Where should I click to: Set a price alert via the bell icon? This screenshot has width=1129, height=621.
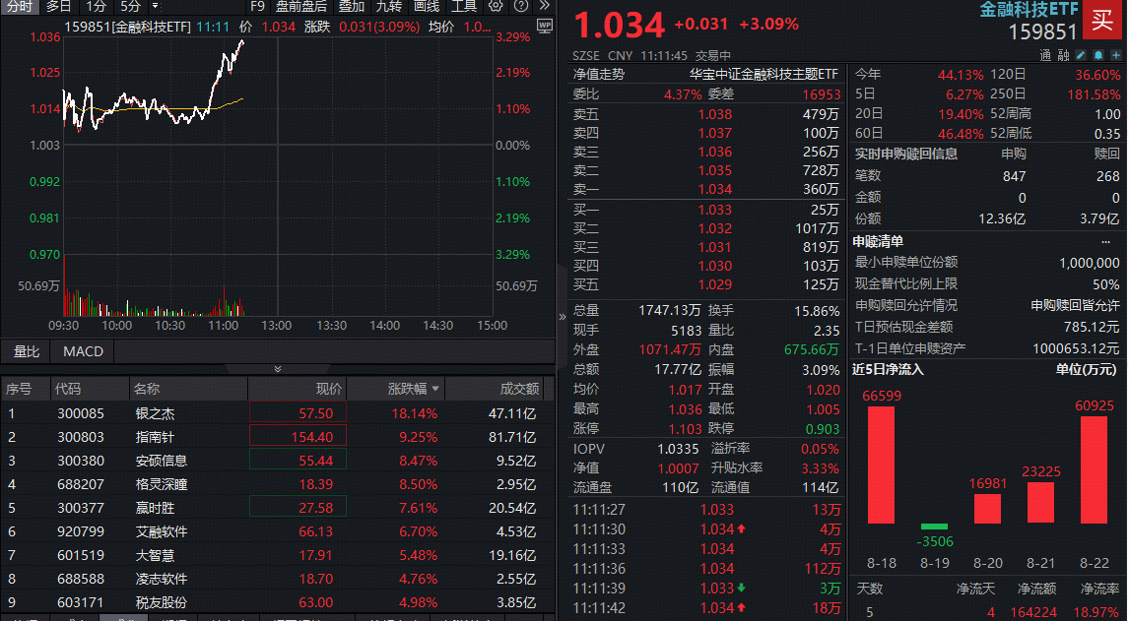1098,55
